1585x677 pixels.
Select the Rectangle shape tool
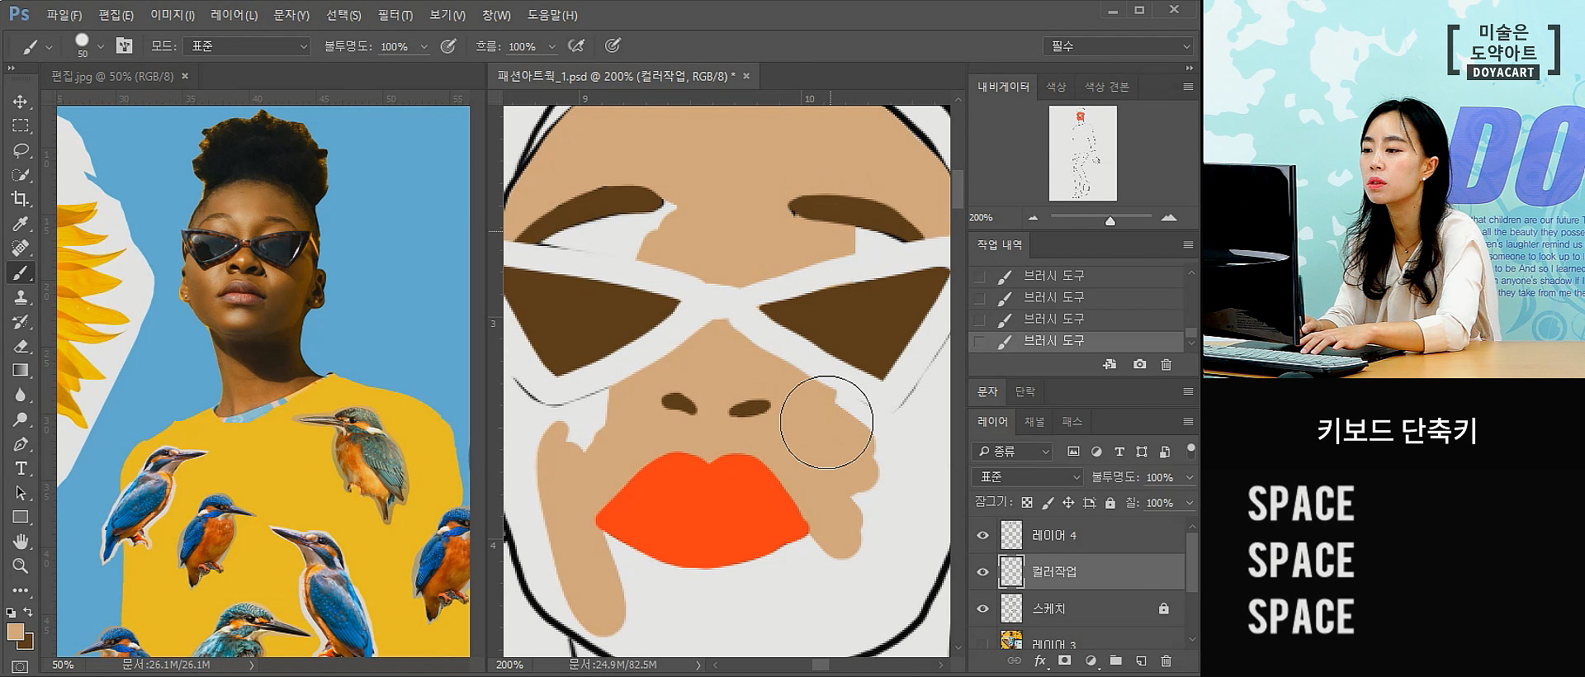20,517
